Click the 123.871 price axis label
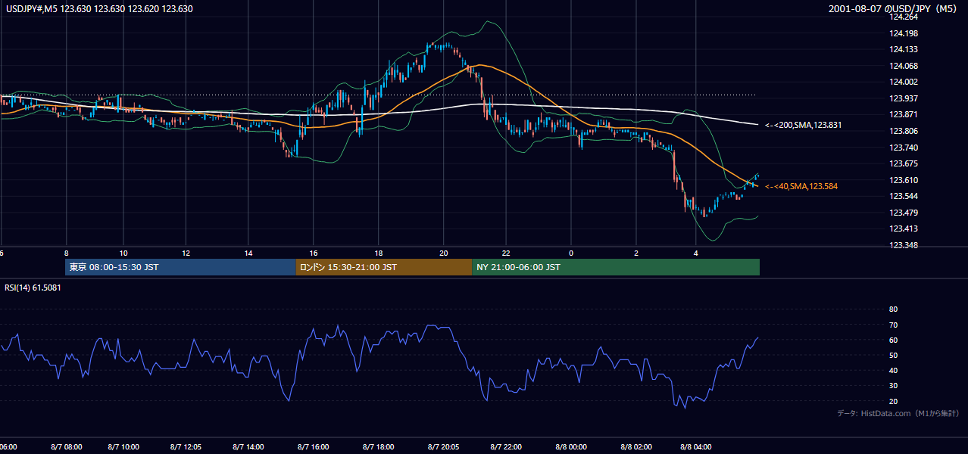 (x=903, y=114)
